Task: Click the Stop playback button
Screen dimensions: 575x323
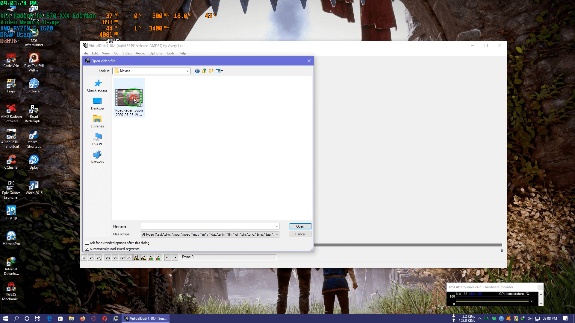Action: [x=84, y=258]
